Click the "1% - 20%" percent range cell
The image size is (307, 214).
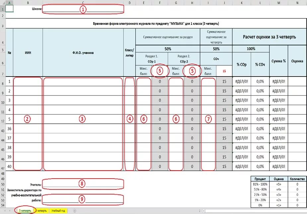pos(260,200)
